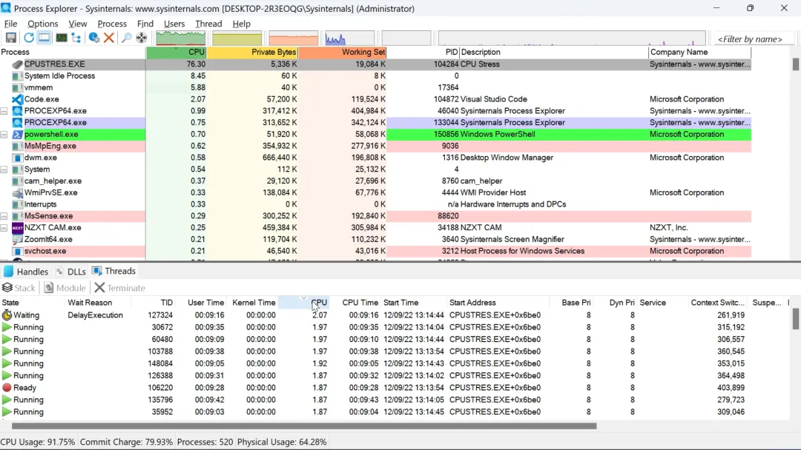
Task: Sort by Company Name column header
Action: (699, 52)
